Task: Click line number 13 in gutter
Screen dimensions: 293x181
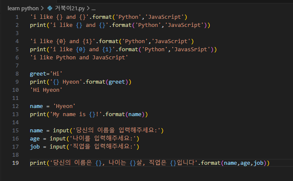Action: pos(15,114)
